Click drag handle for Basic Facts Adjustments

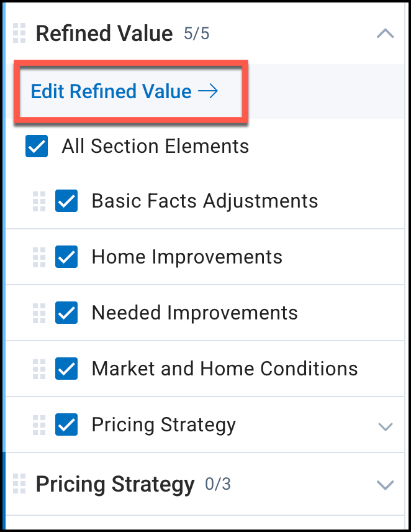click(x=39, y=201)
